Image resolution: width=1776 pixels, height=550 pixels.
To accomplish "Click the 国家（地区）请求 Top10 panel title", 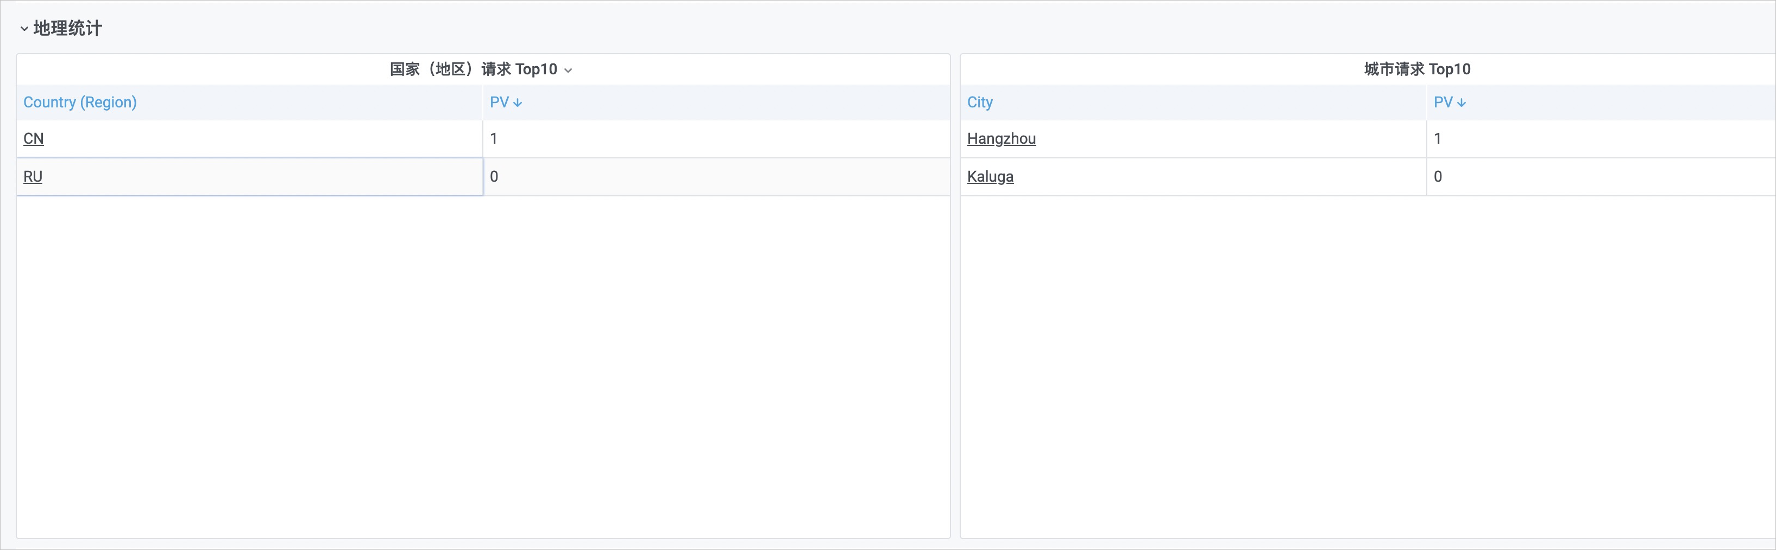I will click(474, 69).
